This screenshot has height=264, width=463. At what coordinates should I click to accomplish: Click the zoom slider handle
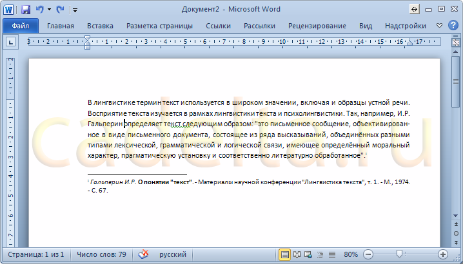coord(400,254)
